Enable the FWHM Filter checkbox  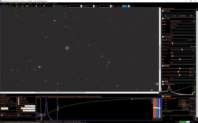tap(18, 100)
